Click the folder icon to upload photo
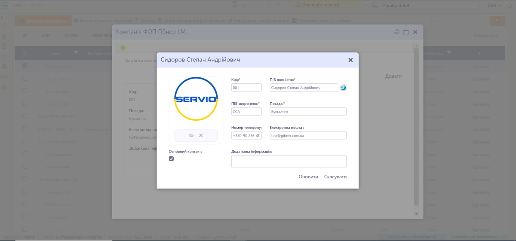Viewport: 516px width, 241px height. (x=191, y=136)
